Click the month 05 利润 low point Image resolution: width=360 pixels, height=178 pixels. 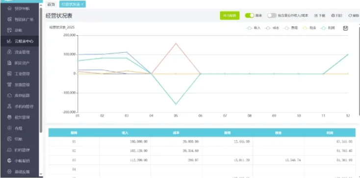(x=176, y=104)
